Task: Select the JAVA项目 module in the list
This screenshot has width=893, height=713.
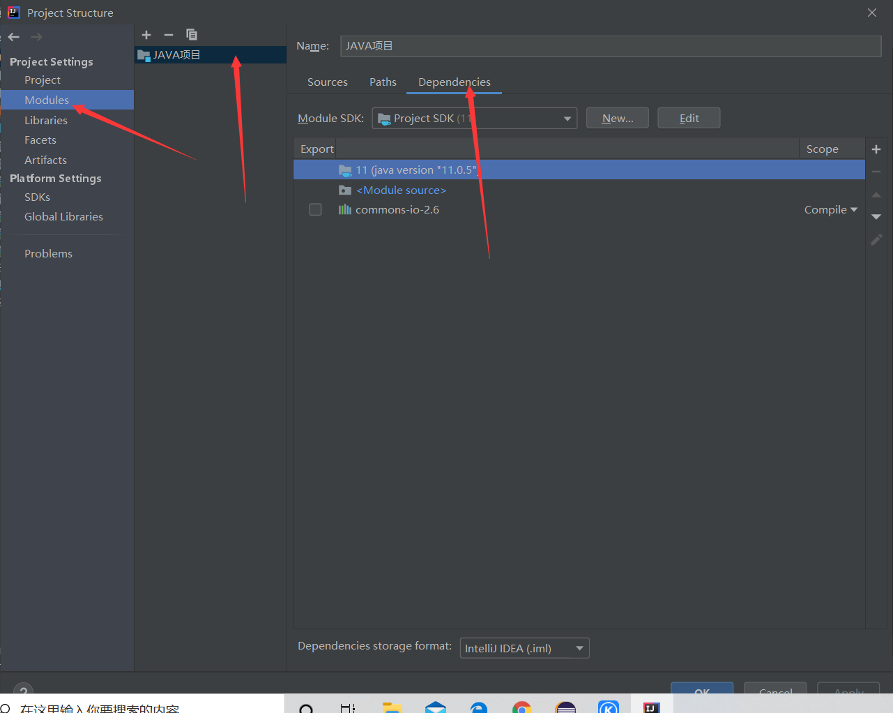Action: tap(211, 54)
